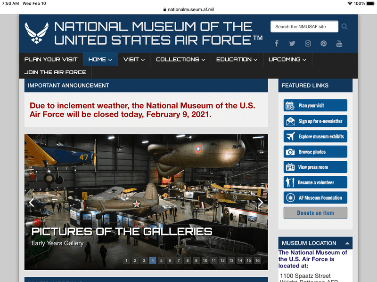Screen dimensions: 377x282
Task: Select highlighted slide 4 in pager
Action: [x=153, y=260]
